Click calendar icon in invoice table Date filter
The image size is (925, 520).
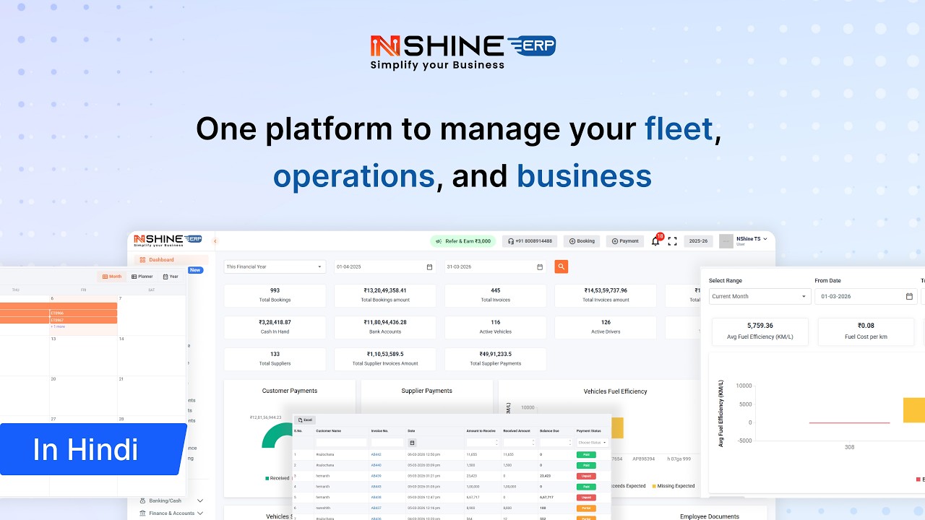pyautogui.click(x=413, y=443)
